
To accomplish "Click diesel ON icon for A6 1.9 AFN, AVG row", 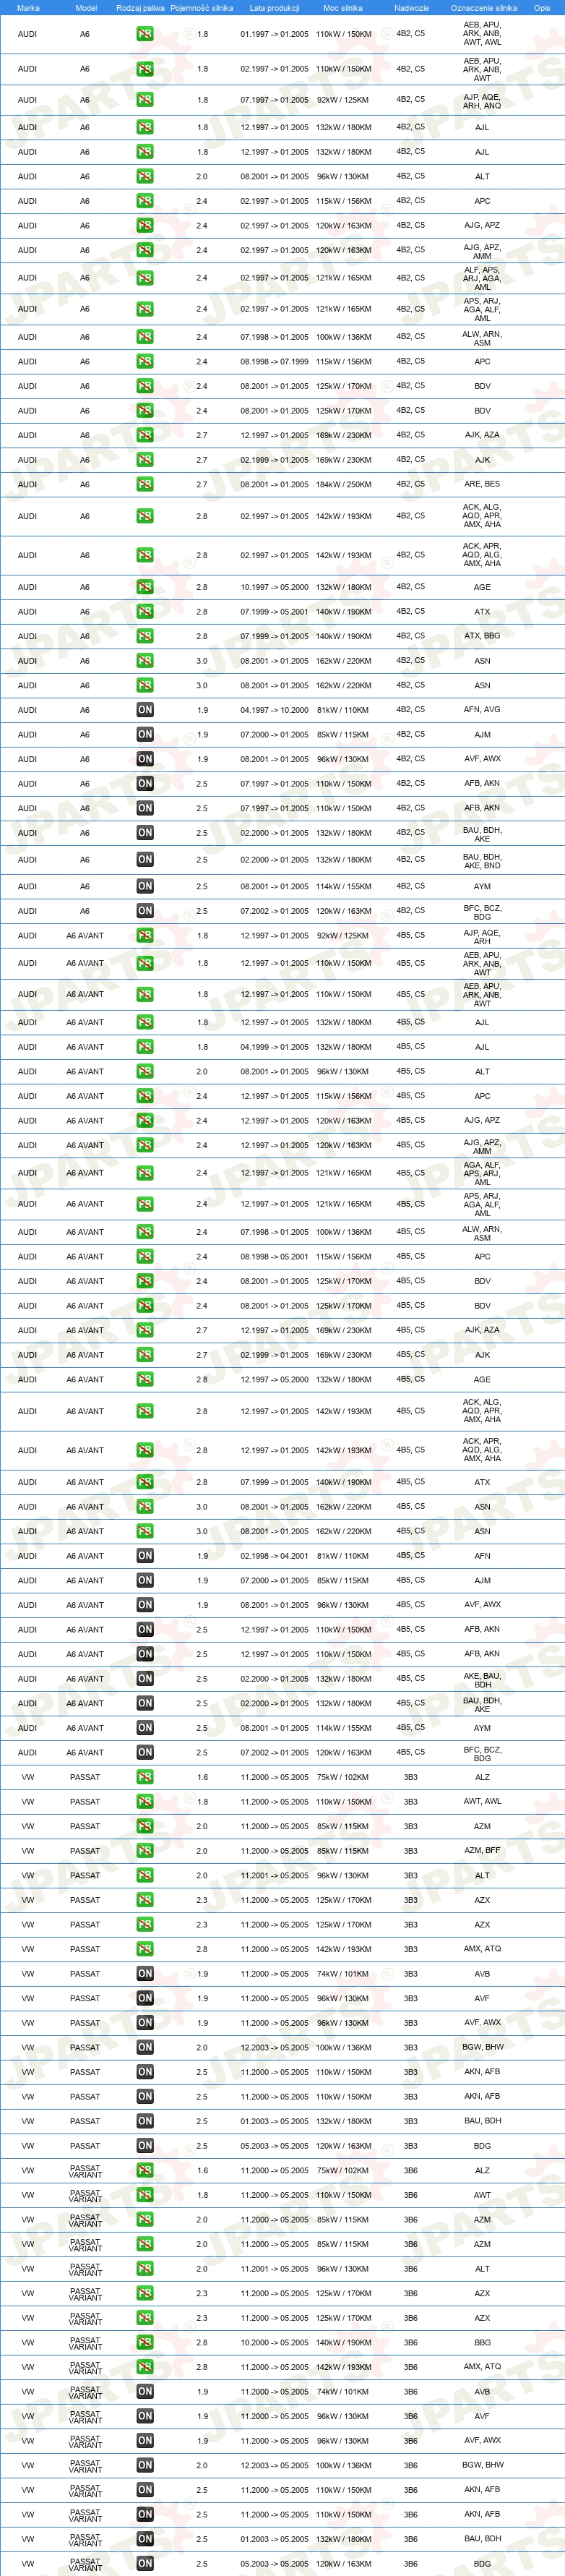I will click(145, 710).
